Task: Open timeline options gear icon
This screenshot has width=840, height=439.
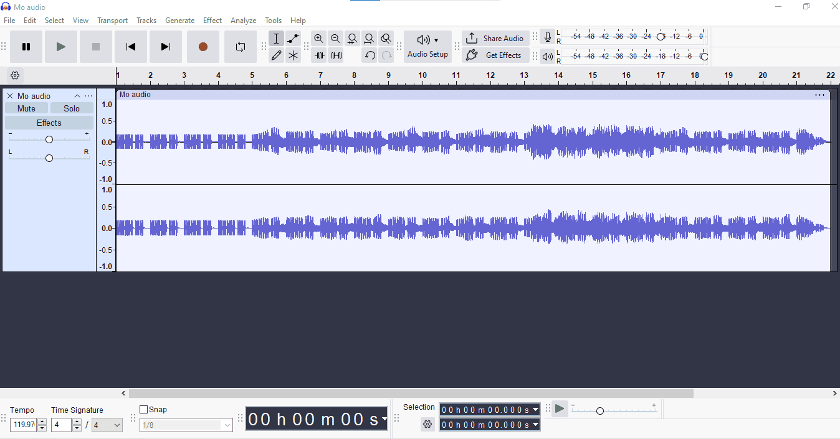Action: (x=16, y=75)
